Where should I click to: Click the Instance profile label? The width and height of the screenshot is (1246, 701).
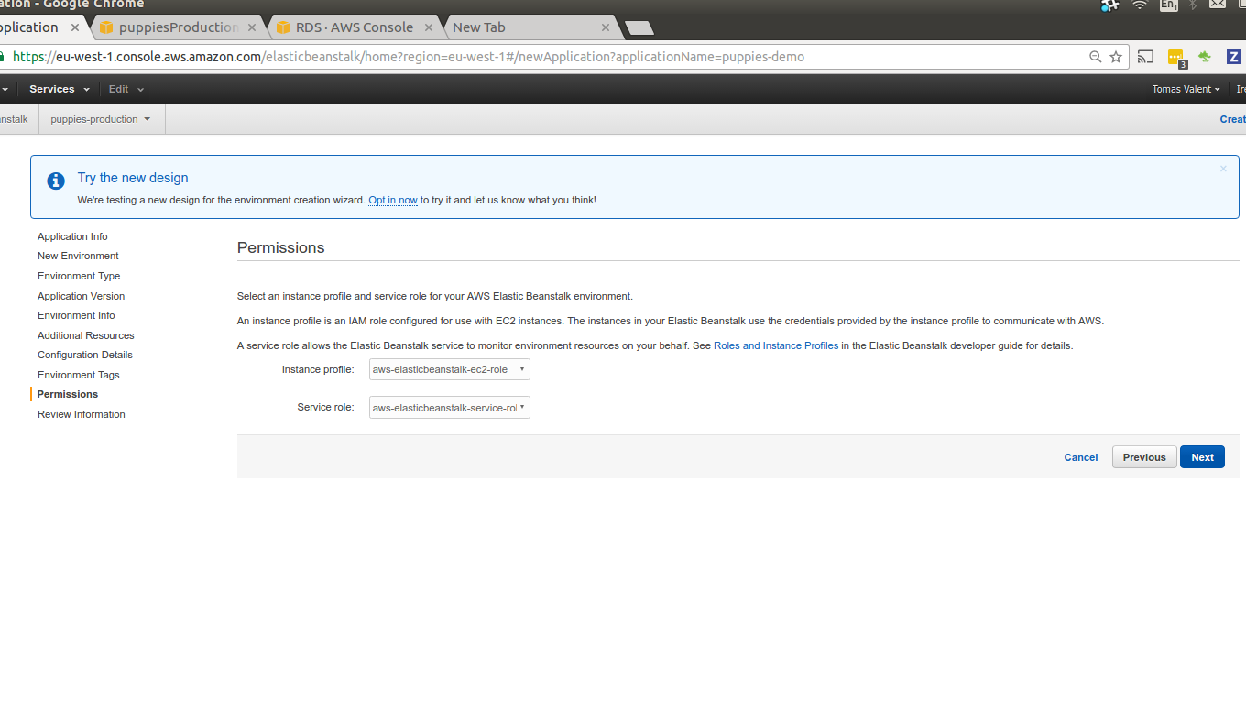(x=318, y=369)
